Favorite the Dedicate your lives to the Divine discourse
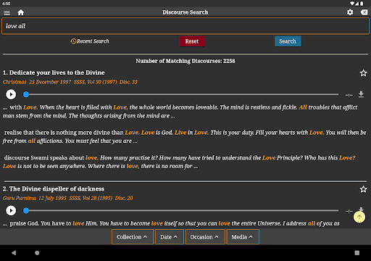Image resolution: width=371 pixels, height=261 pixels. click(x=363, y=73)
